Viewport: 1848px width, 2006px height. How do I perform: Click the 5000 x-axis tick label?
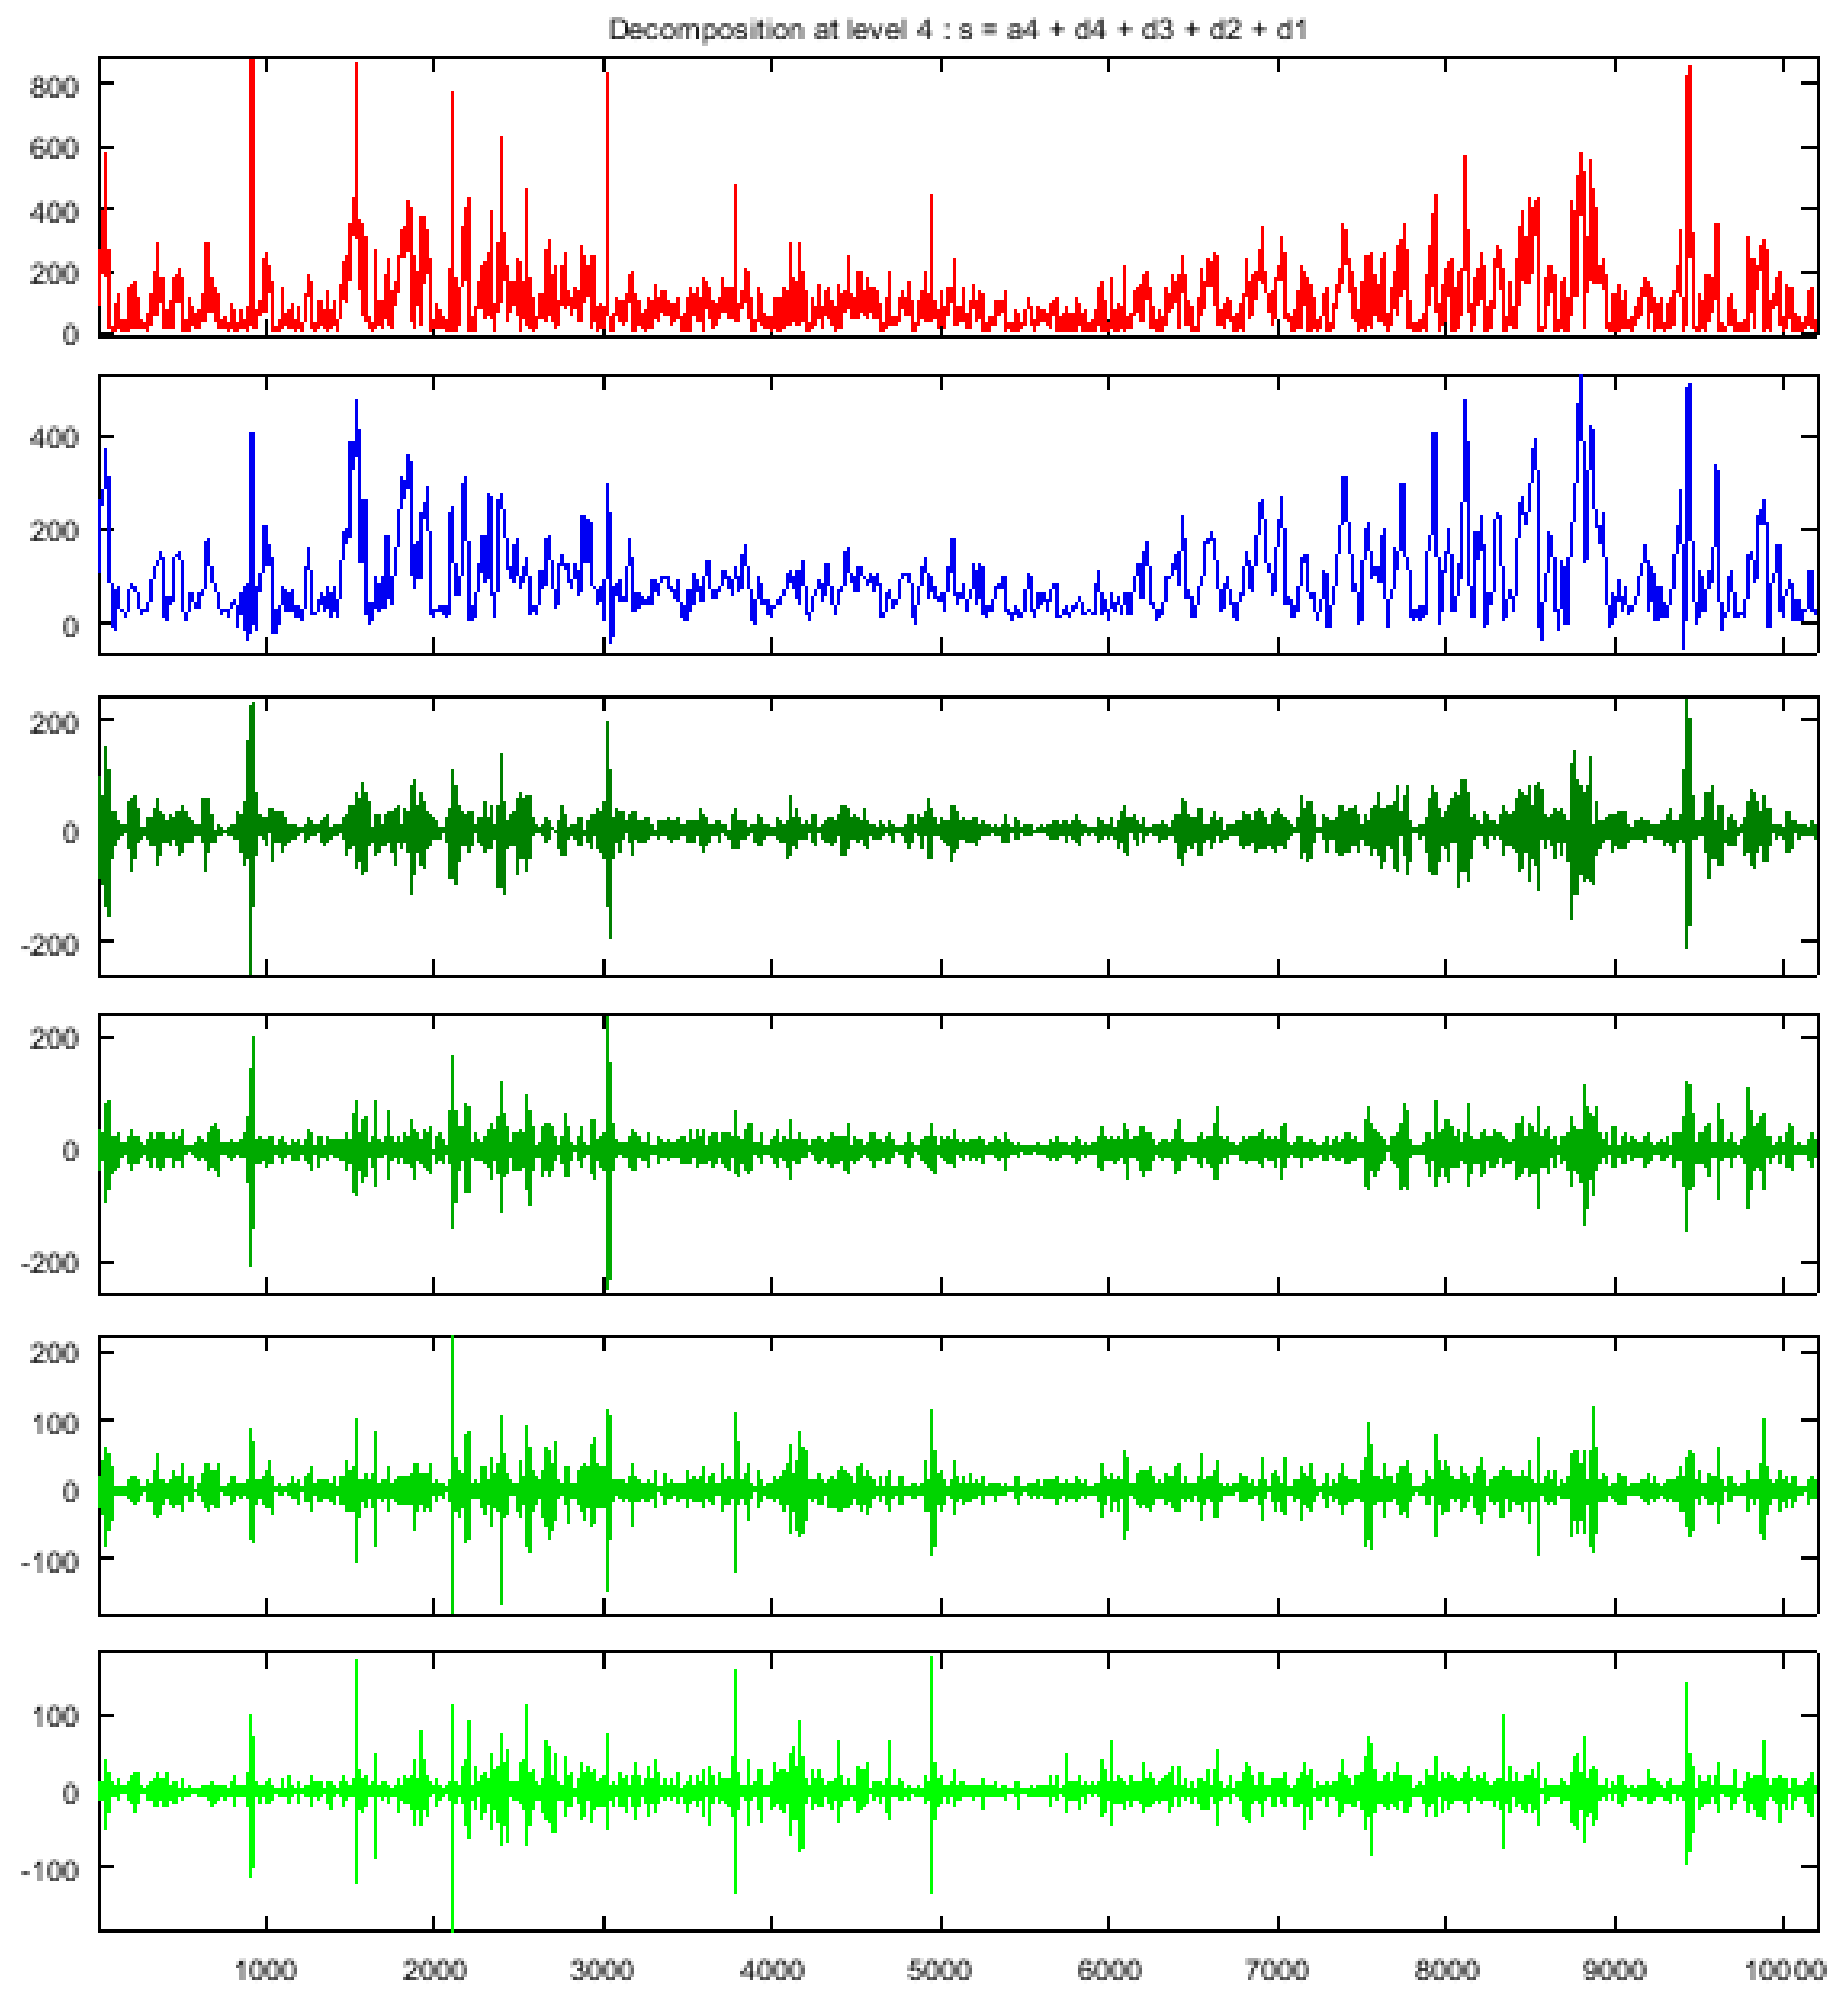[939, 1971]
